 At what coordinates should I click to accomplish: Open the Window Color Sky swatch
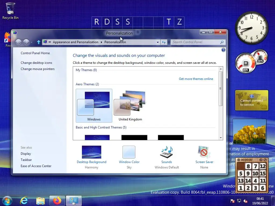point(129,152)
